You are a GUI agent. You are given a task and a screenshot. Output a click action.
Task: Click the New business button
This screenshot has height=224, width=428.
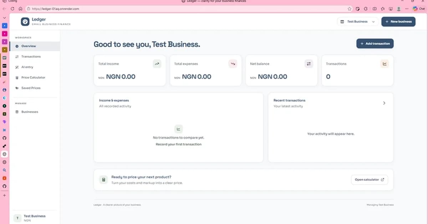coord(398,21)
